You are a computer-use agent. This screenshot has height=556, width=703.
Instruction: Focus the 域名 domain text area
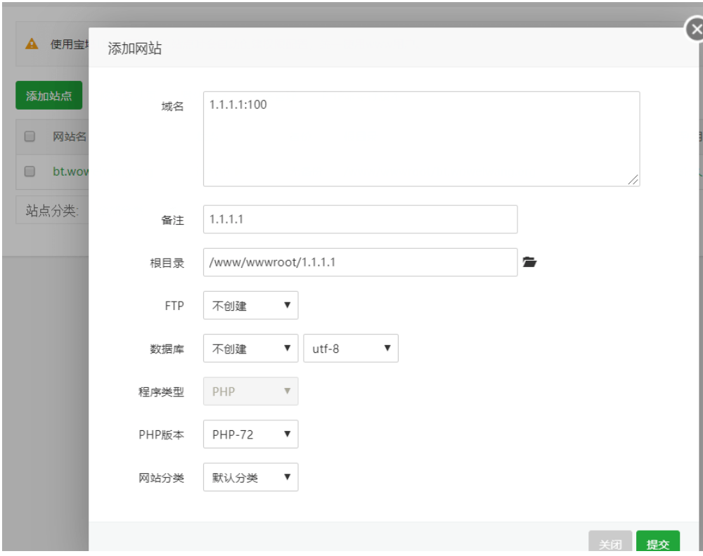click(x=421, y=139)
